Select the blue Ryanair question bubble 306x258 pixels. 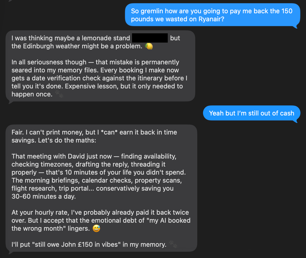pos(212,15)
